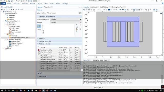Screen dimensions: 164x92
Task: Click the Expand All icon in Model Builder toolbar
Action: point(18,9)
